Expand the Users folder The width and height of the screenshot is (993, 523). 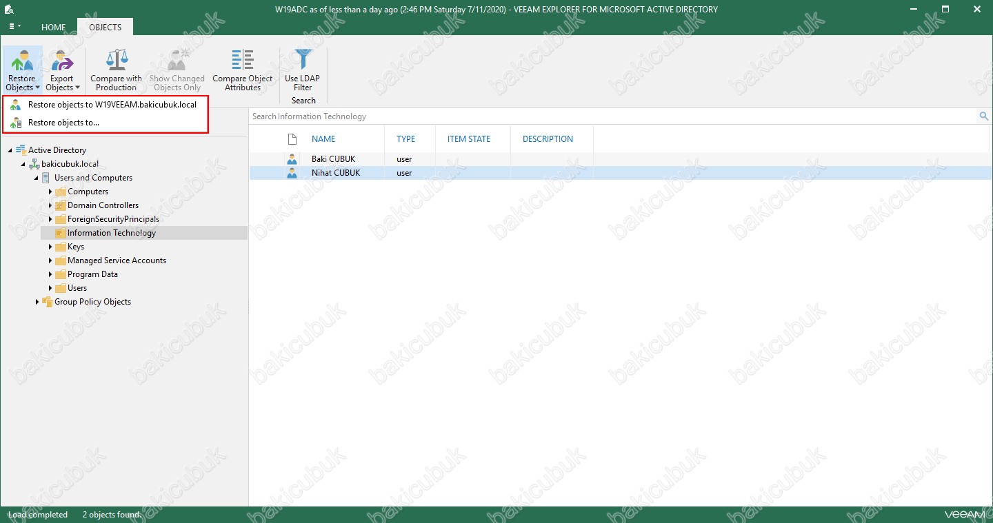(x=50, y=288)
